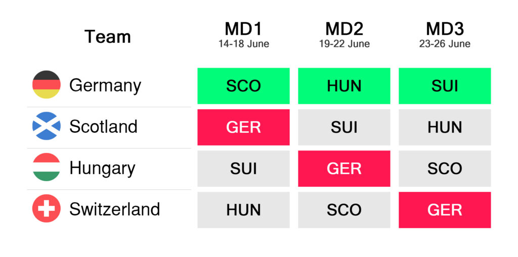Click the Germany flag icon

pos(47,85)
